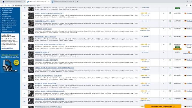Click compare arrow icon for MSI MAG B550M Bazooka
The width and height of the screenshot is (192, 108).
pos(25,78)
